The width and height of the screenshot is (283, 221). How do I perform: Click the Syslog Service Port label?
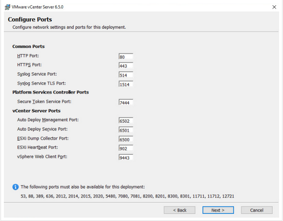pos(37,74)
